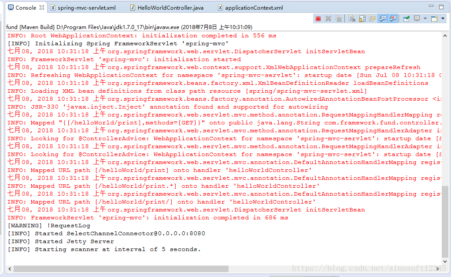Toggle Show Console When Standard Out Changes

383,18
